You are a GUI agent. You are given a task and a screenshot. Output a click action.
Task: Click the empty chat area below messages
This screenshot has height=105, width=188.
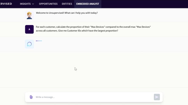[94, 70]
